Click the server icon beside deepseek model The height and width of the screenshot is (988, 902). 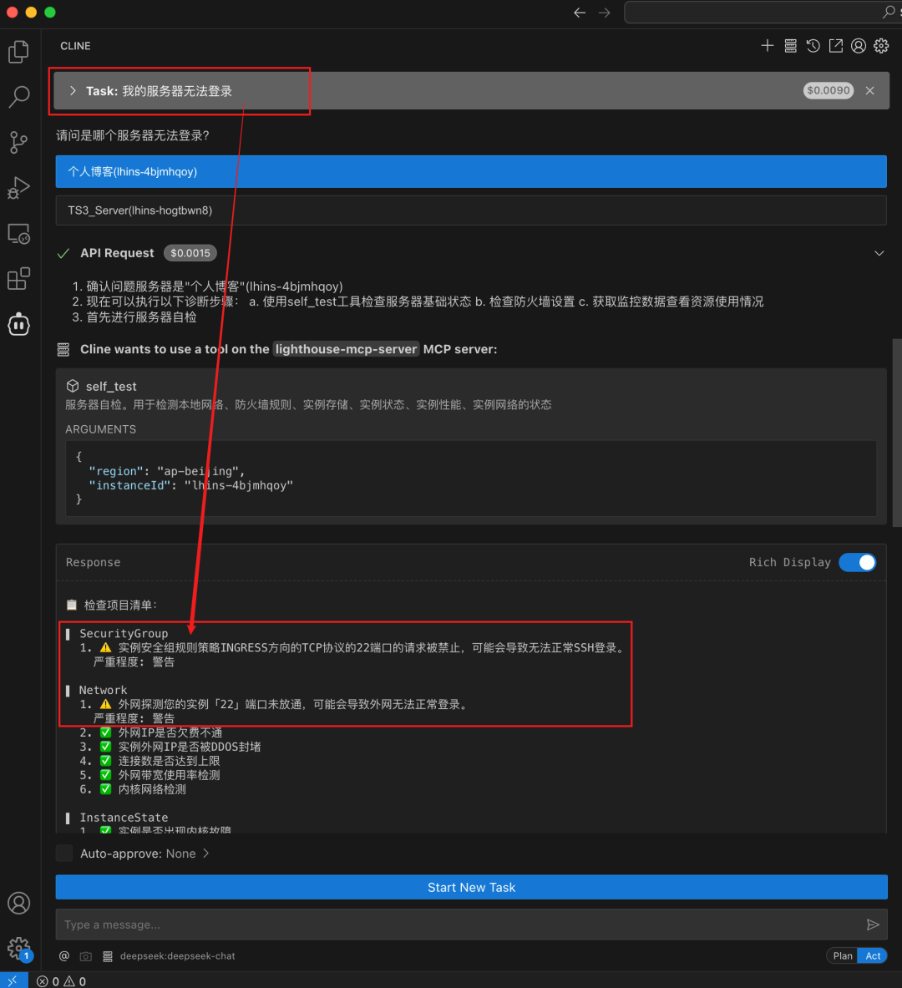pos(108,956)
